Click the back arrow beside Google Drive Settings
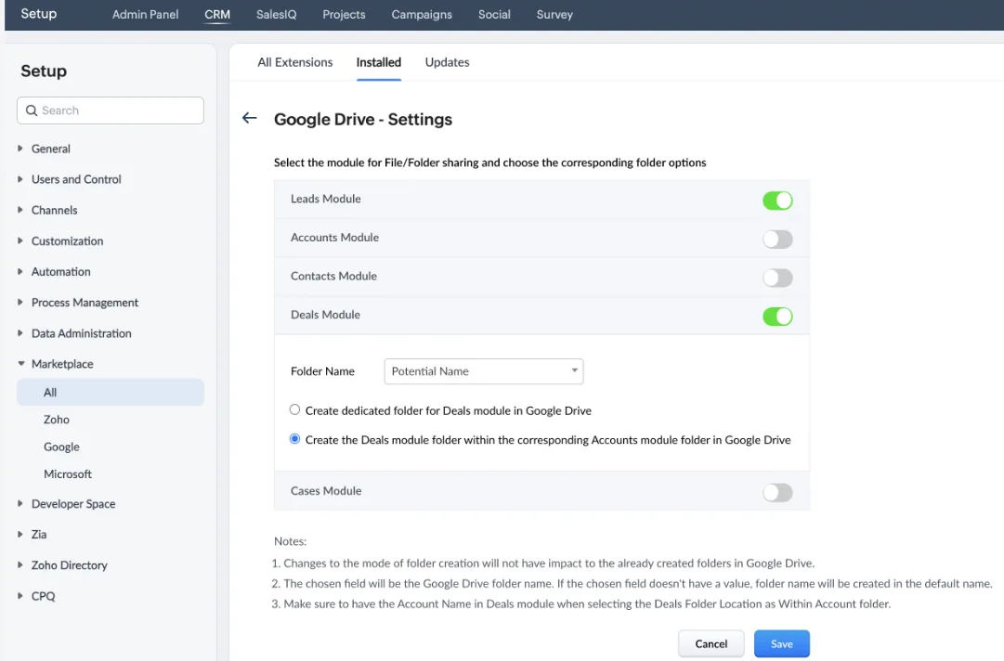 249,119
